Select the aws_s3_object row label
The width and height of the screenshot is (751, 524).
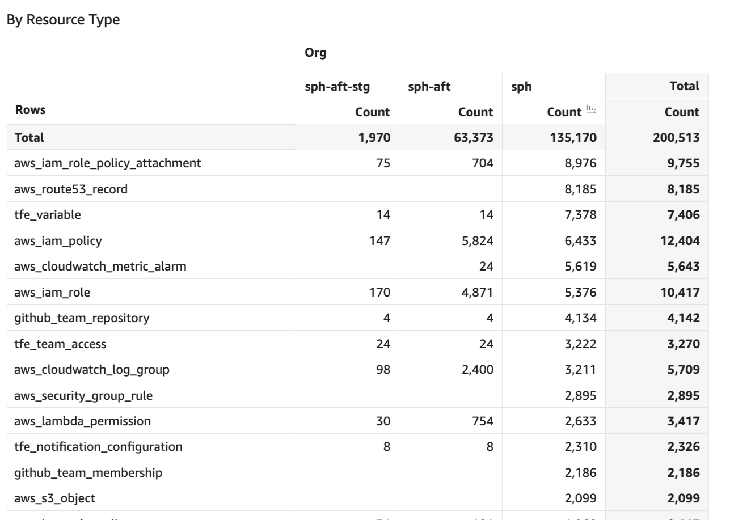click(x=55, y=498)
